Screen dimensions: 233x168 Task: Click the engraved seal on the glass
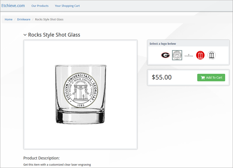pos(80,88)
